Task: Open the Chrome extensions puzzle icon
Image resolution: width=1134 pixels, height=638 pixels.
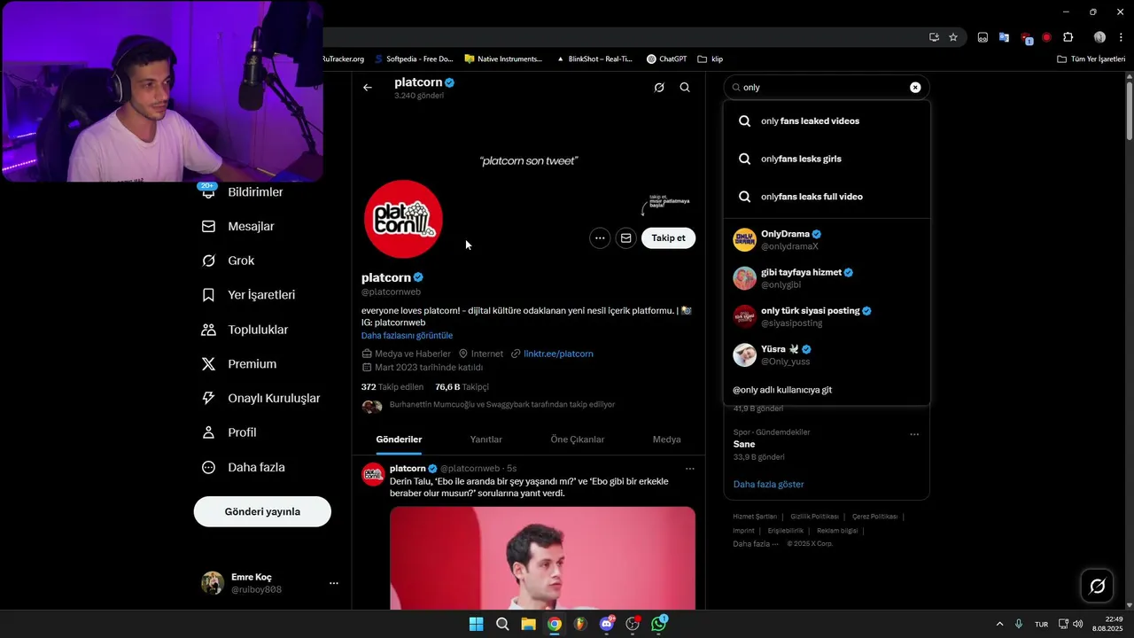Action: tap(1068, 37)
